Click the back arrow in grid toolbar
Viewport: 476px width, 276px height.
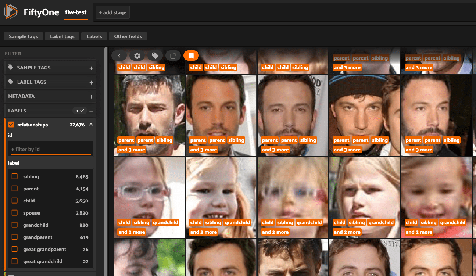tap(119, 55)
